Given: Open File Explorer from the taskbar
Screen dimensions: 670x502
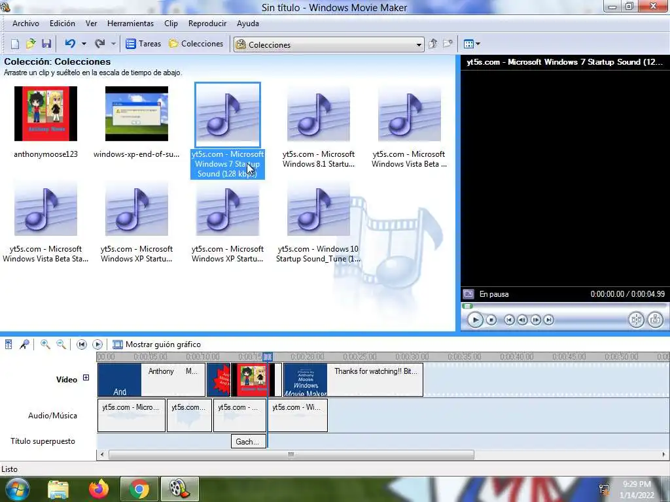Looking at the screenshot, I should [58, 489].
